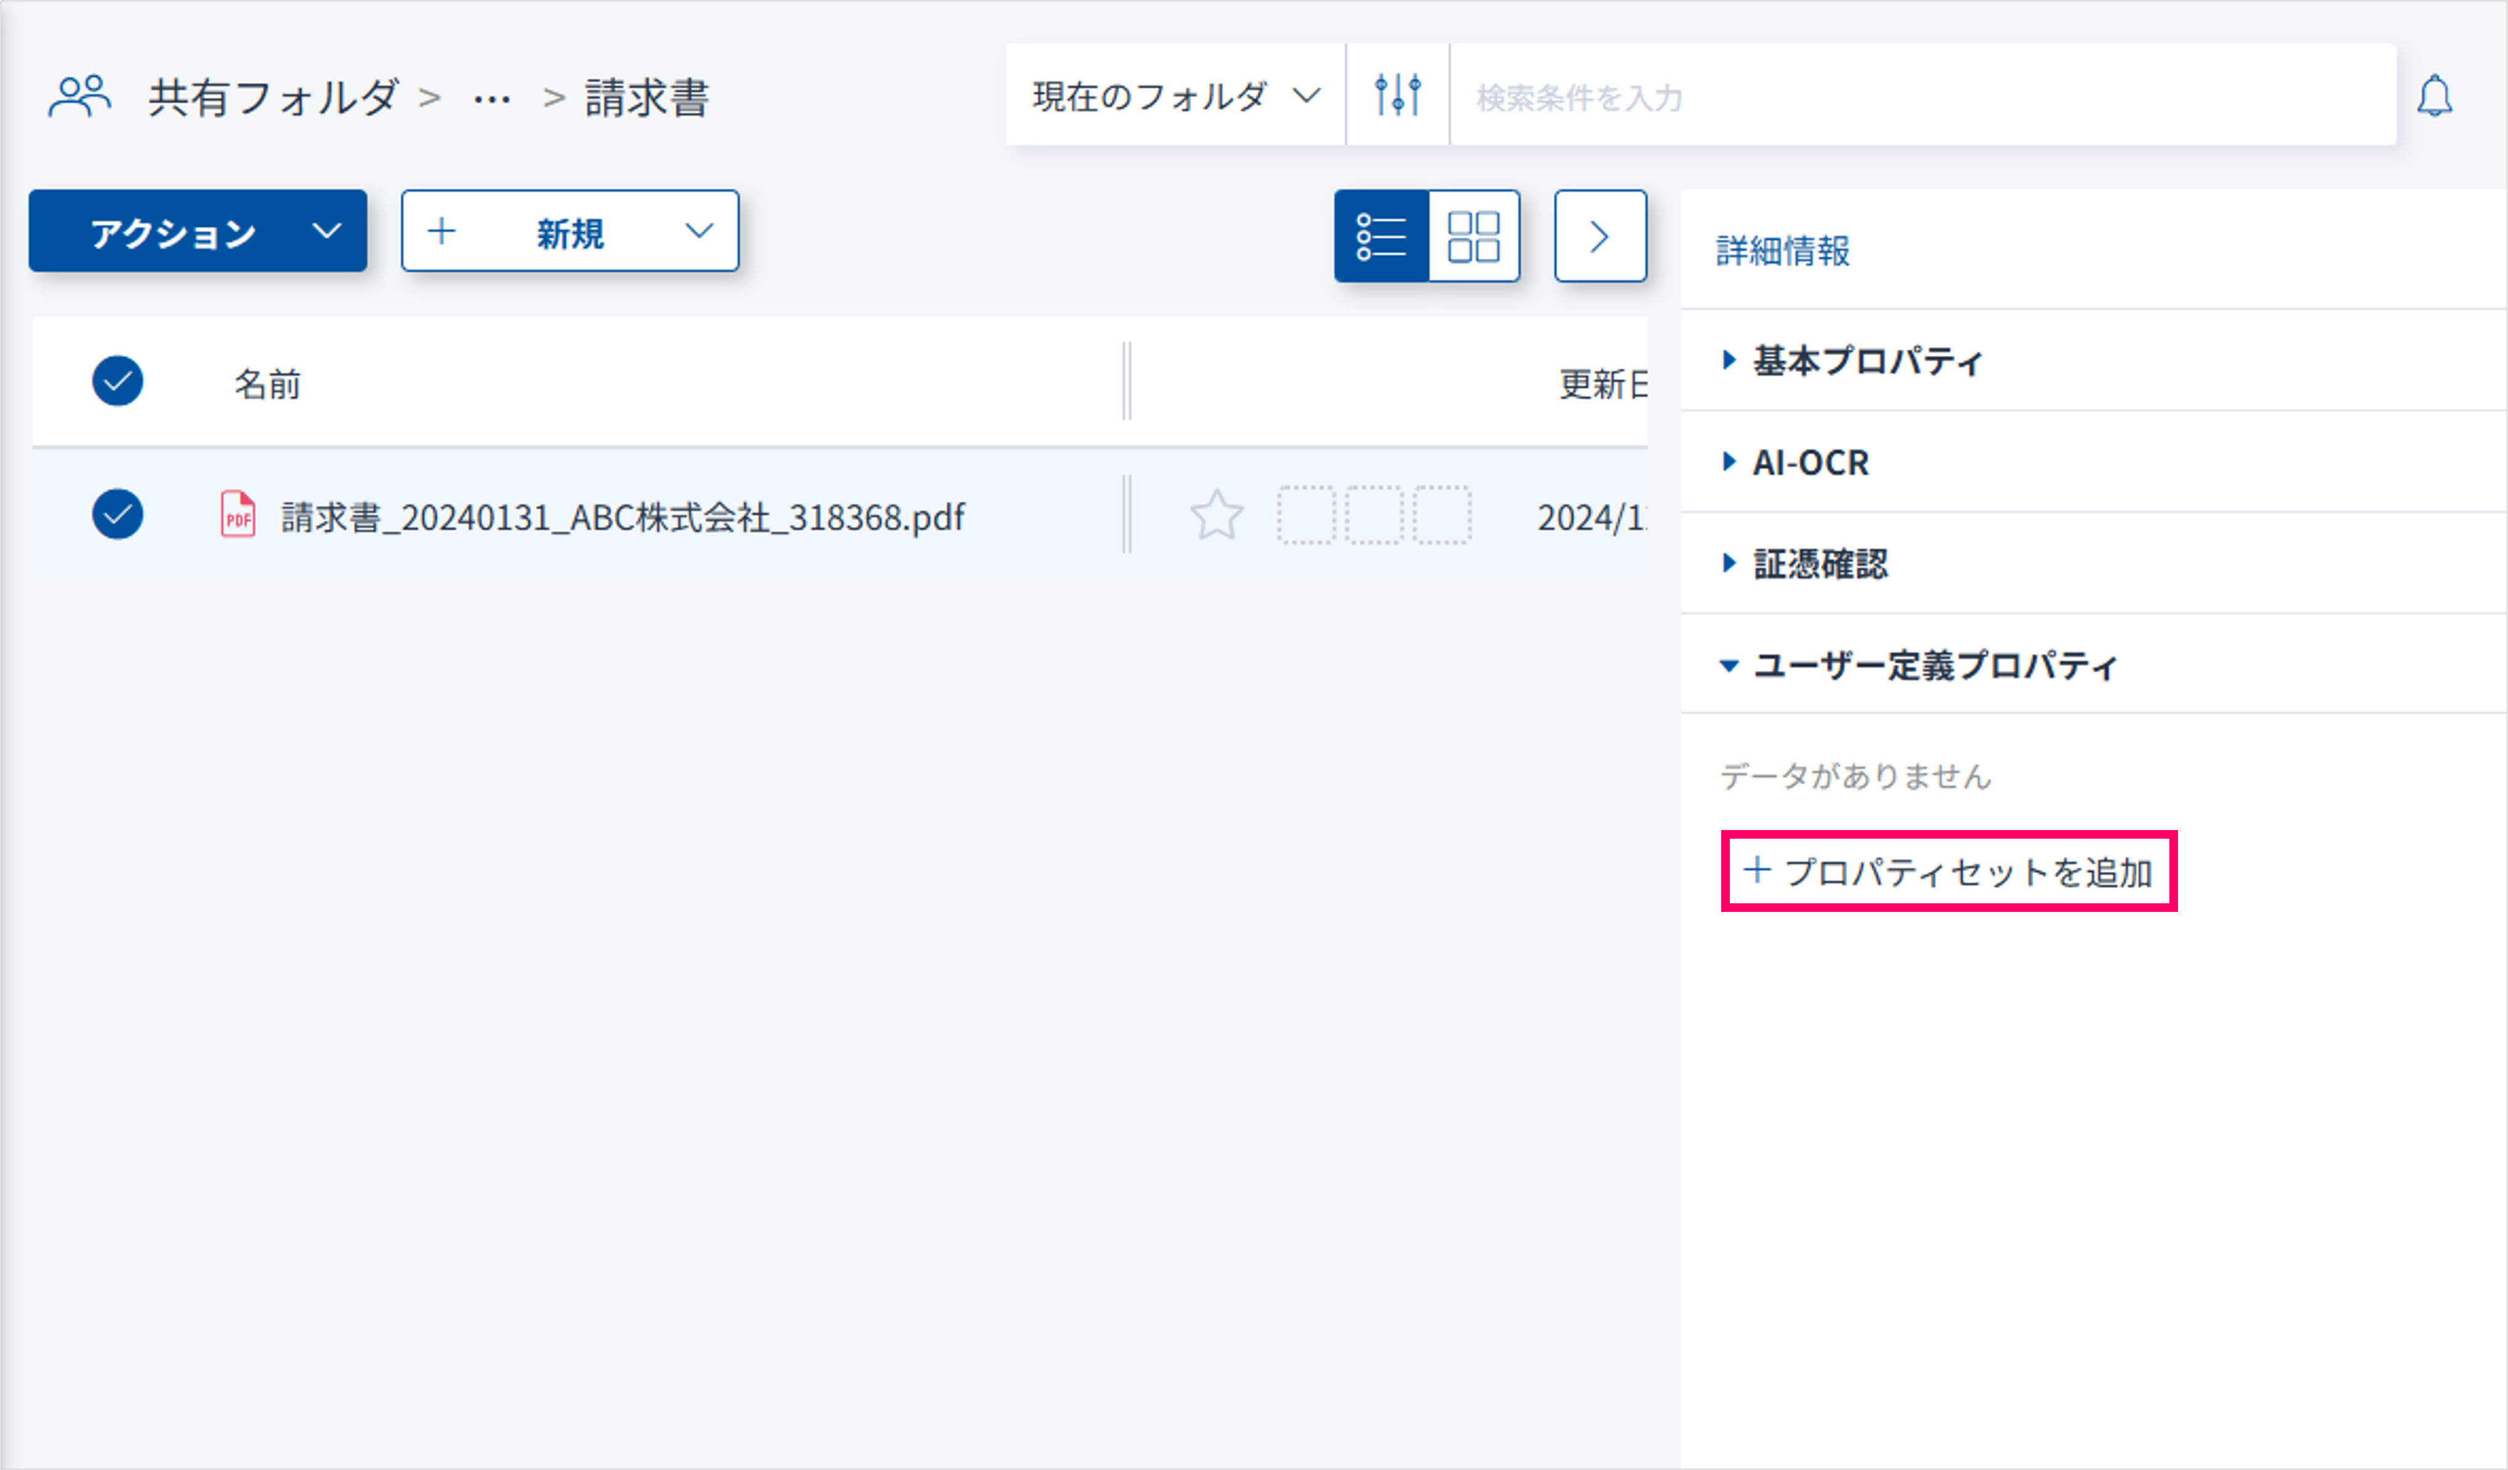Uncheck the 請求書_20240131 PDF row checkbox
The width and height of the screenshot is (2508, 1470).
118,514
